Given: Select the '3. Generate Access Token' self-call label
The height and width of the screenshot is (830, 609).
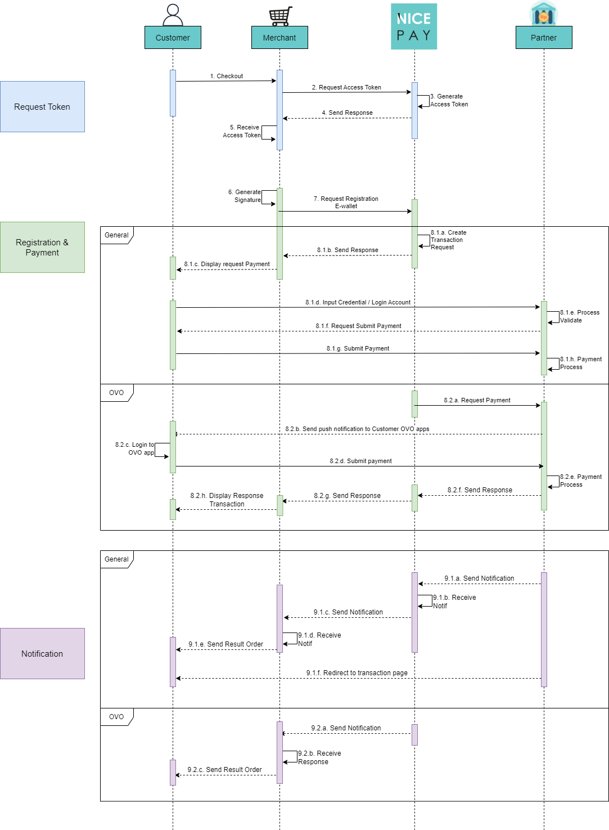Looking at the screenshot, I should pos(449,100).
